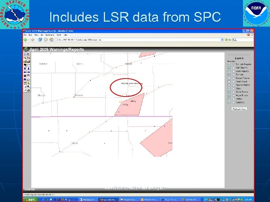Click the Stevens county label on map

pyautogui.click(x=78, y=95)
